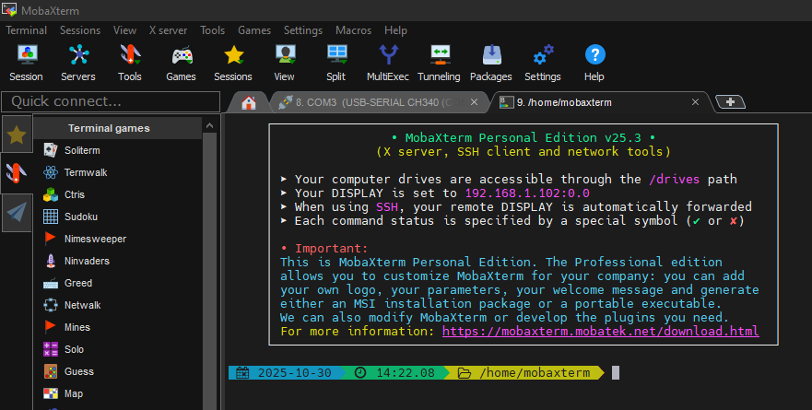
Task: Click the Quick connect input field
Action: (111, 101)
